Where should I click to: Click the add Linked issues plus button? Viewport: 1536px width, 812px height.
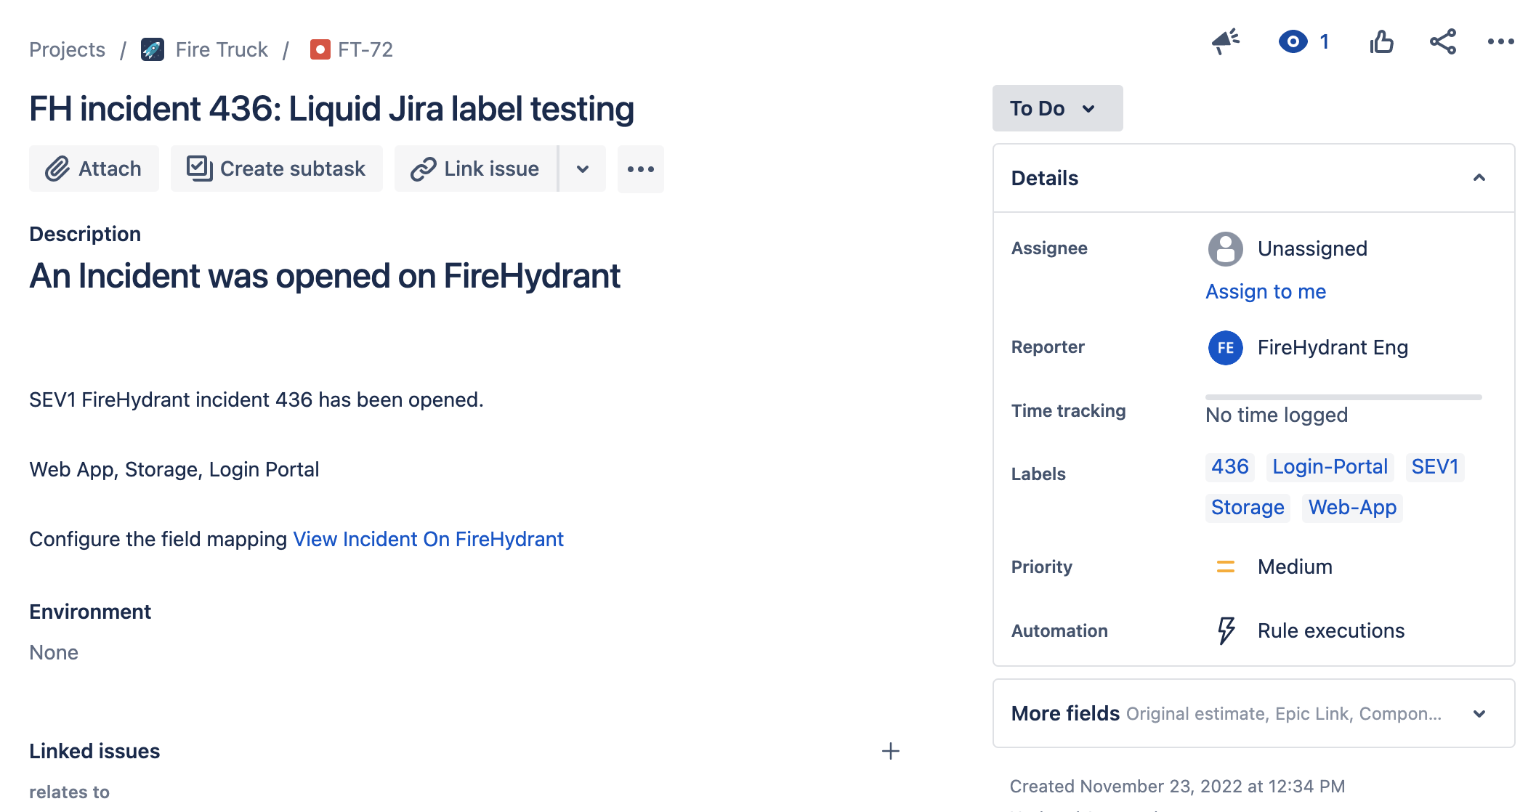point(891,751)
